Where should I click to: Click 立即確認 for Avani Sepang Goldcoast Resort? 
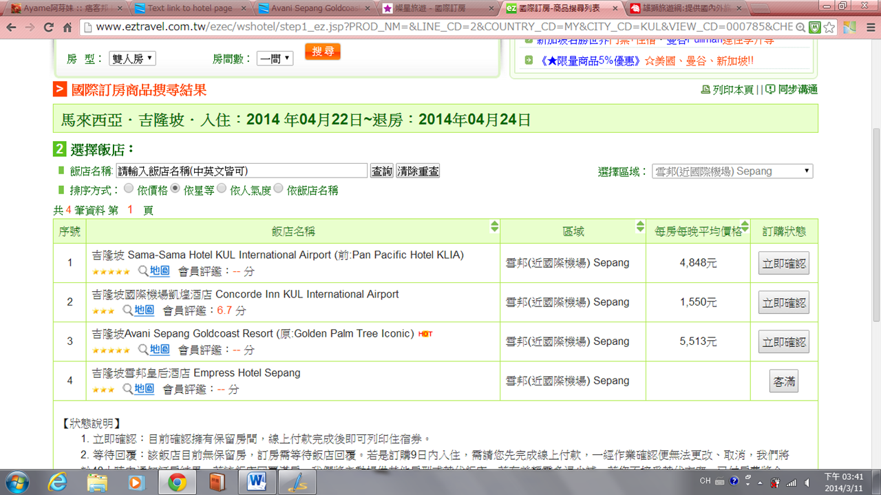tap(784, 341)
